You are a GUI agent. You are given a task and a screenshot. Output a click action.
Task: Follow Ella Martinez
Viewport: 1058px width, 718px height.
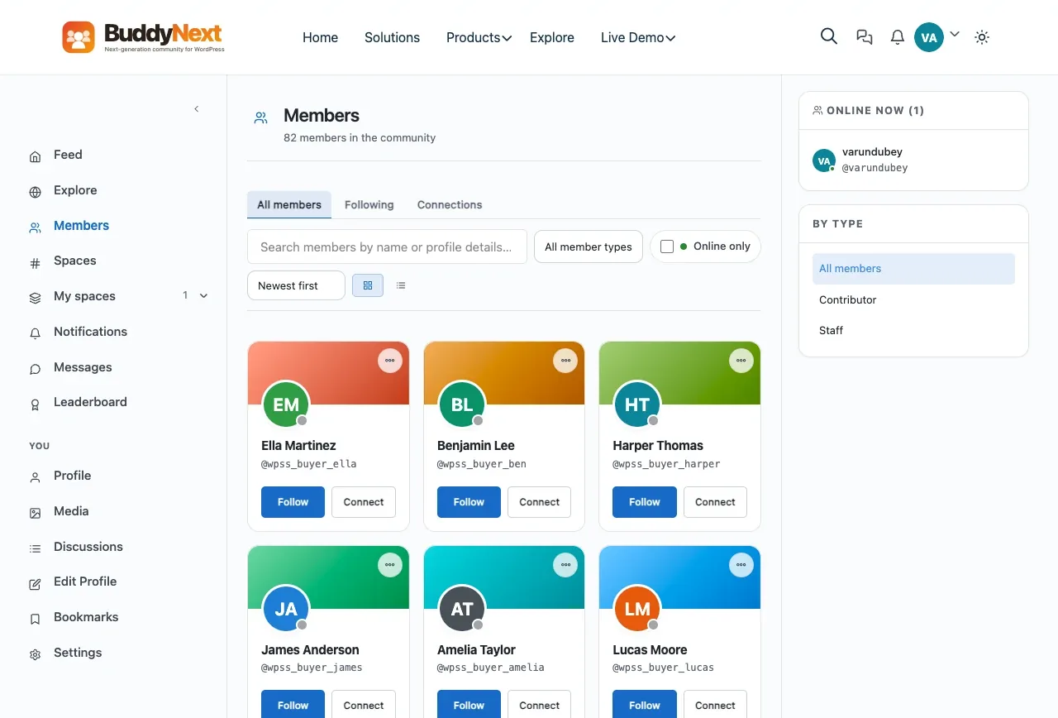point(293,502)
